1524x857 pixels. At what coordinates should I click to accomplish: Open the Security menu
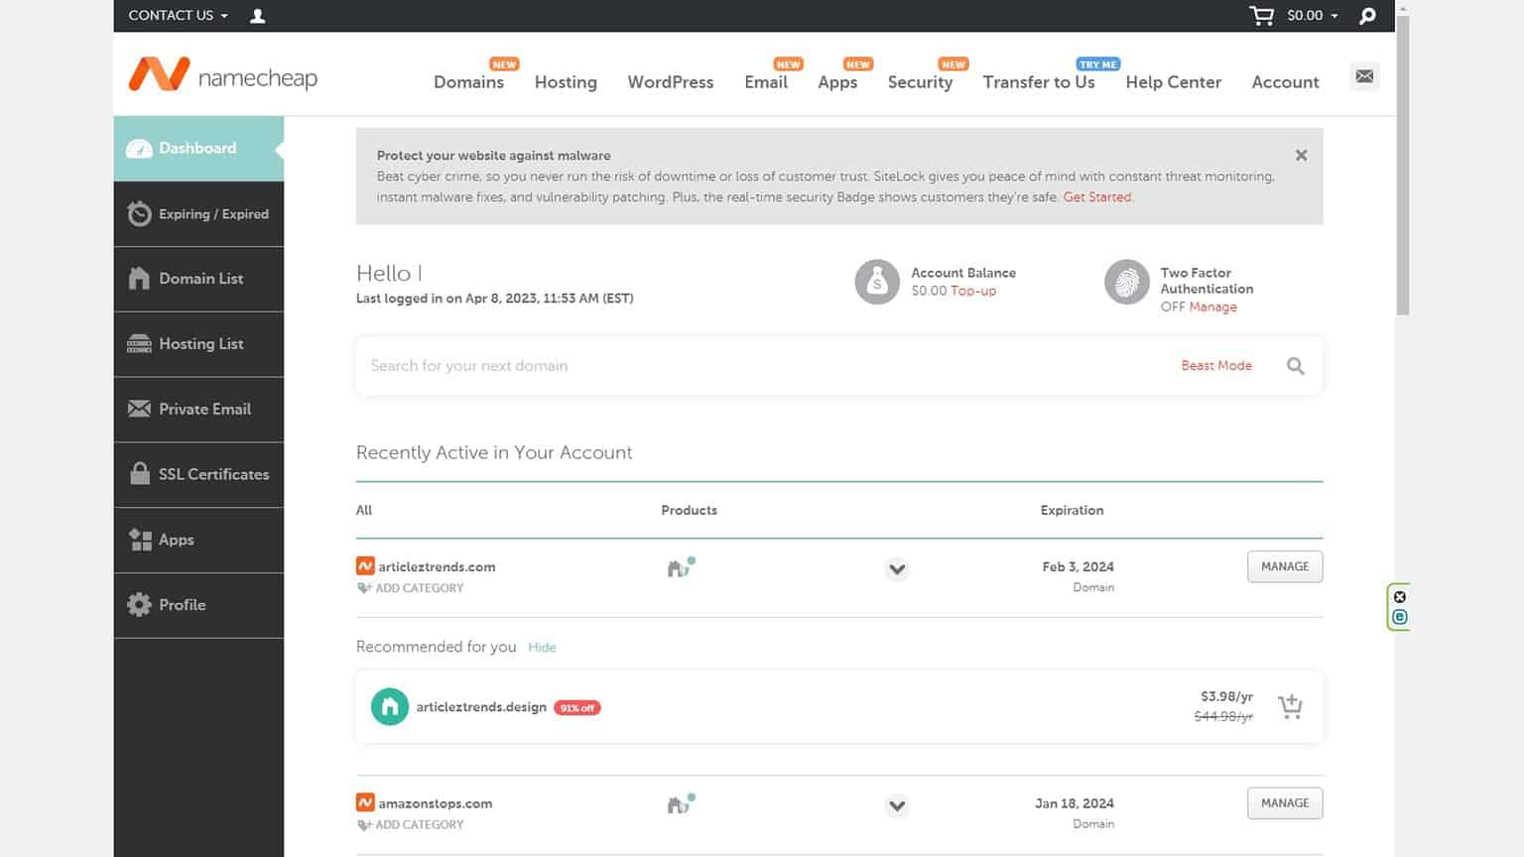tap(920, 82)
